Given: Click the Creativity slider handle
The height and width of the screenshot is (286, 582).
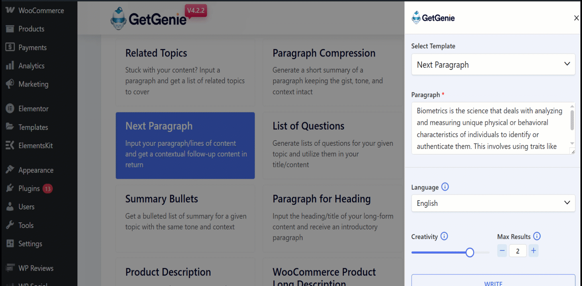Looking at the screenshot, I should tap(470, 252).
